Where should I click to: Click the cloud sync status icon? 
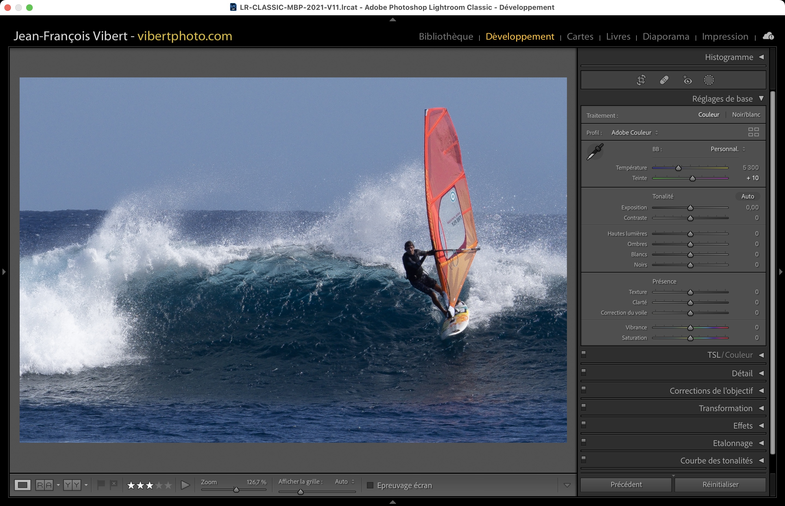point(768,36)
